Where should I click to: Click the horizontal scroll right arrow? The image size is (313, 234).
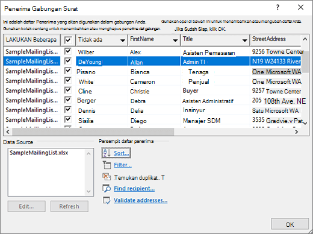coord(297,131)
